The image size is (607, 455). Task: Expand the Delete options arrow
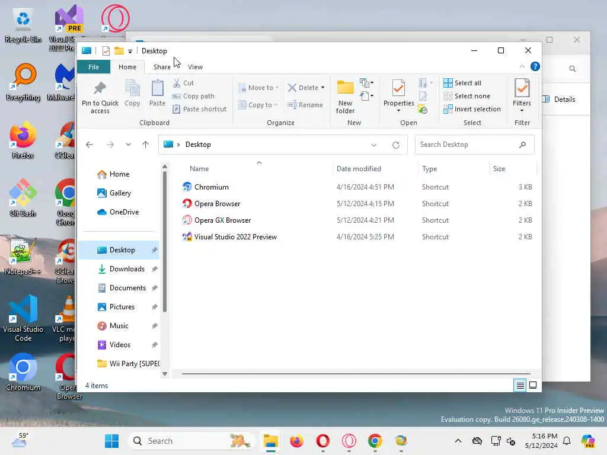[x=323, y=88]
